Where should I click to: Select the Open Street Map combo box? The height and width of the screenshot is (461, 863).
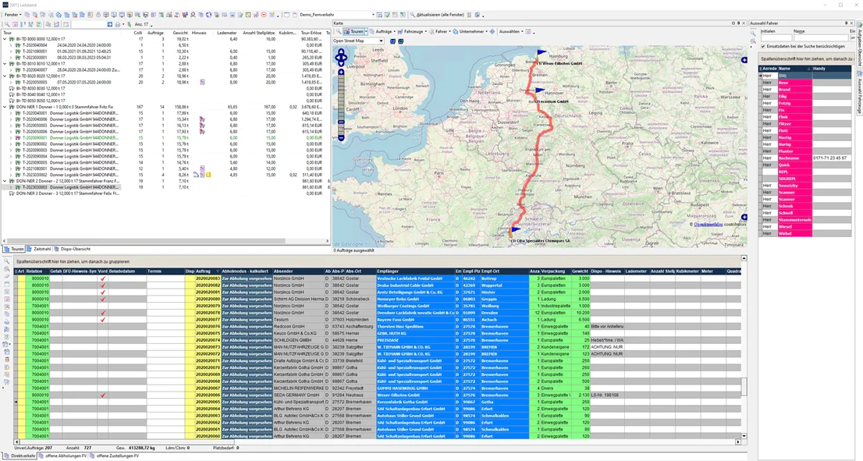click(x=360, y=41)
